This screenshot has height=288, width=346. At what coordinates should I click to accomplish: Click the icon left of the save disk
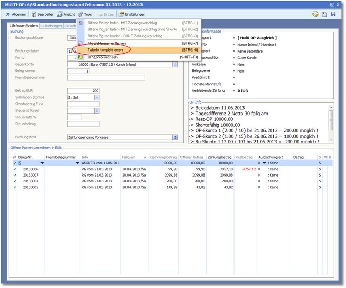pyautogui.click(x=324, y=14)
